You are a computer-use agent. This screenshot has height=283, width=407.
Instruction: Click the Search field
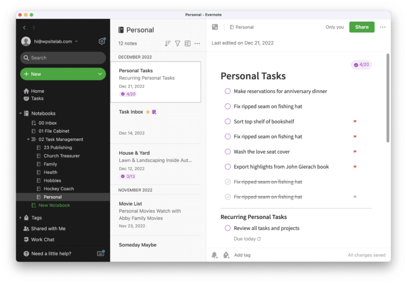(63, 58)
